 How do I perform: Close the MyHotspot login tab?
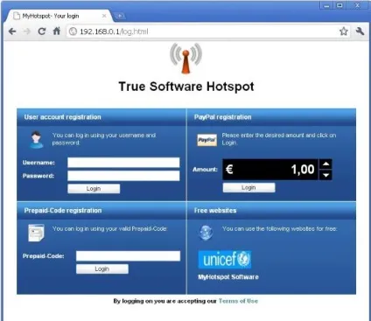[104, 16]
